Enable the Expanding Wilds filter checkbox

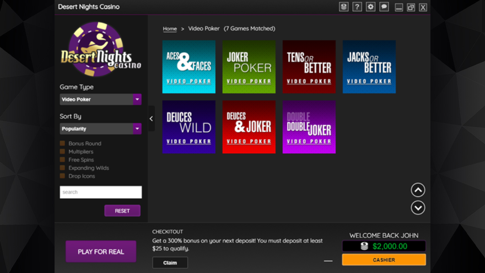[x=62, y=167]
